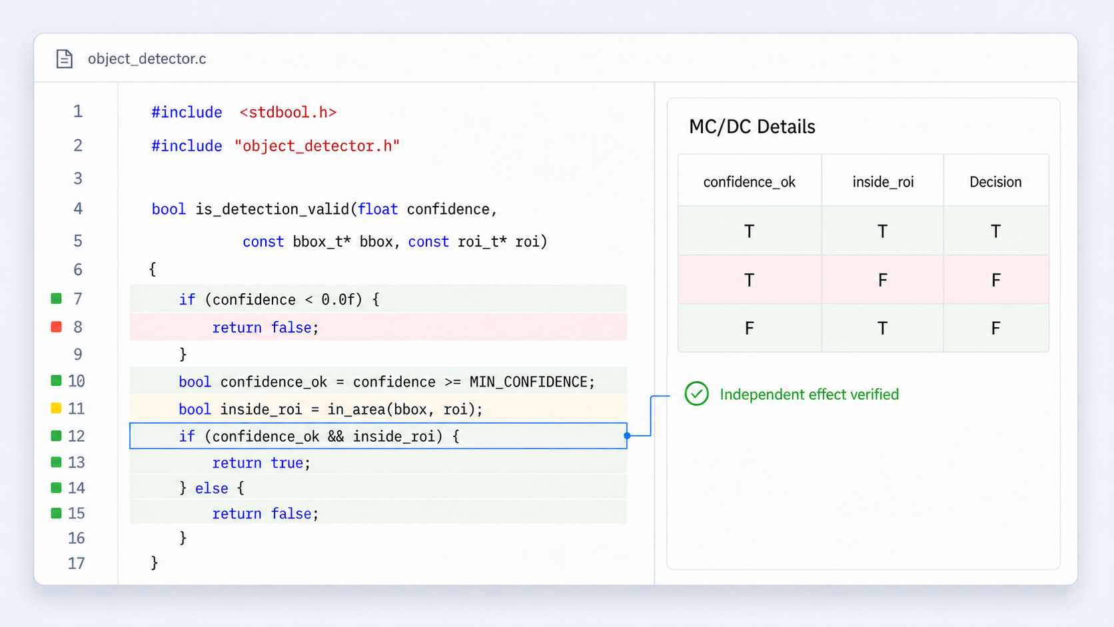Select the inside_roi column header
This screenshot has width=1114, height=627.
pyautogui.click(x=883, y=181)
